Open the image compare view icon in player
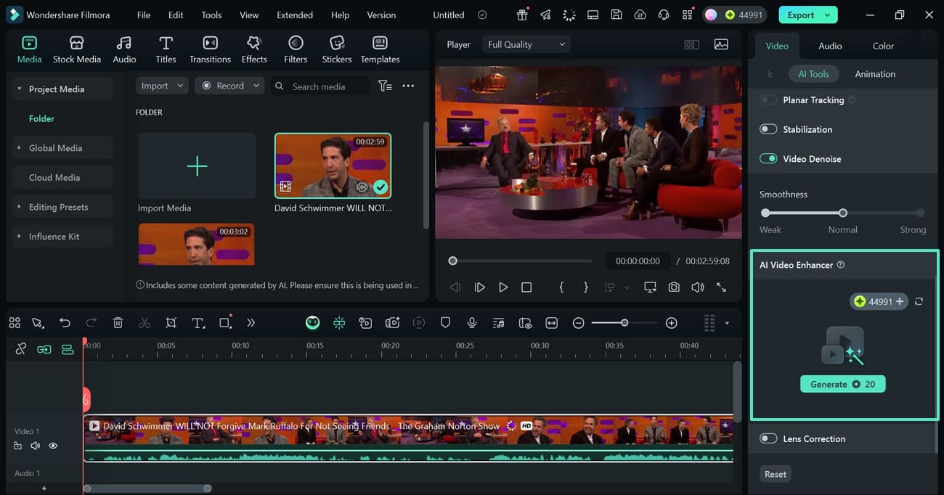This screenshot has width=944, height=495. click(x=721, y=44)
